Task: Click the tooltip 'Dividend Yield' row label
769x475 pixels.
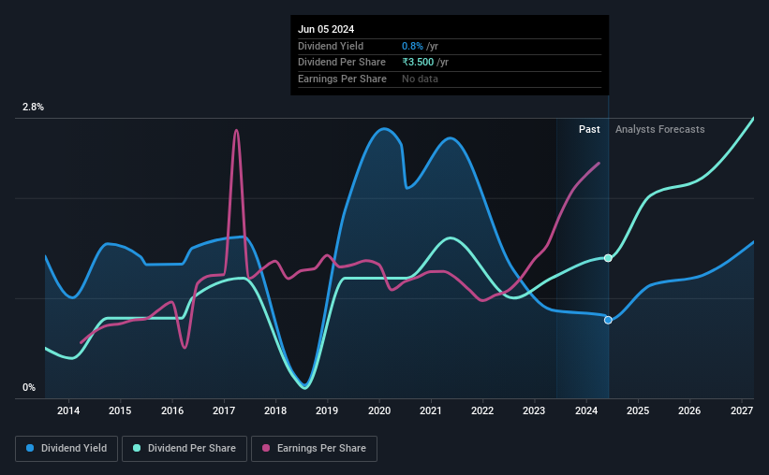Action: pos(331,46)
